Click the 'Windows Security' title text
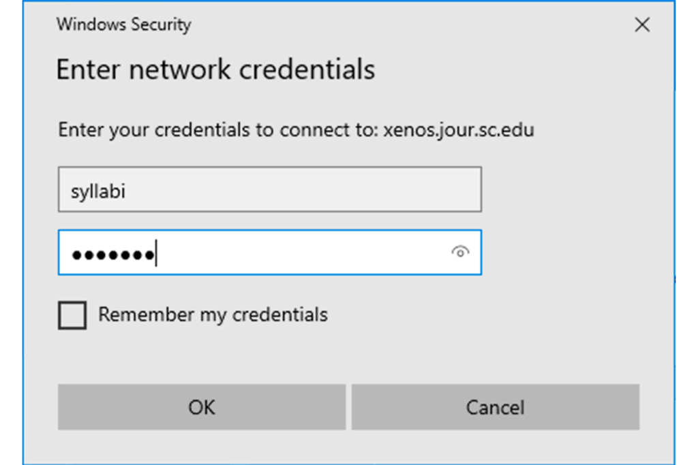698x465 pixels. [123, 25]
